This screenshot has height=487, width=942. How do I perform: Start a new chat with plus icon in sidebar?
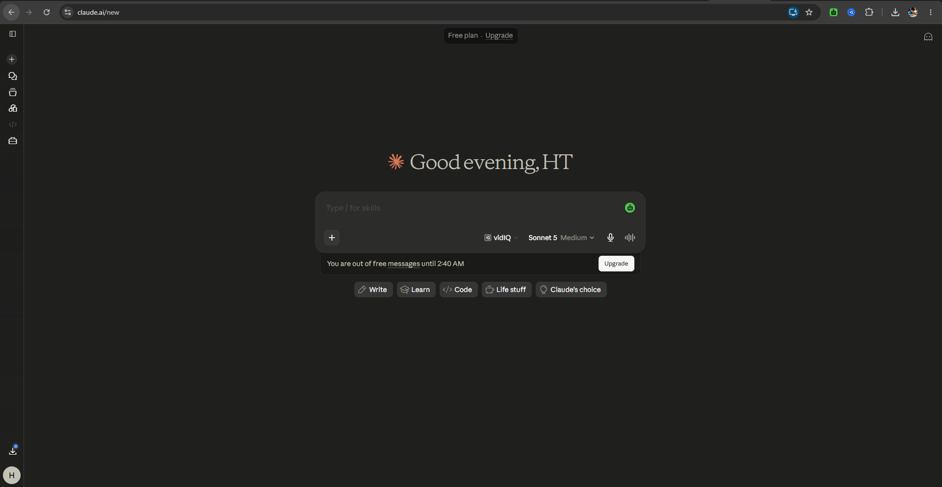pyautogui.click(x=12, y=59)
